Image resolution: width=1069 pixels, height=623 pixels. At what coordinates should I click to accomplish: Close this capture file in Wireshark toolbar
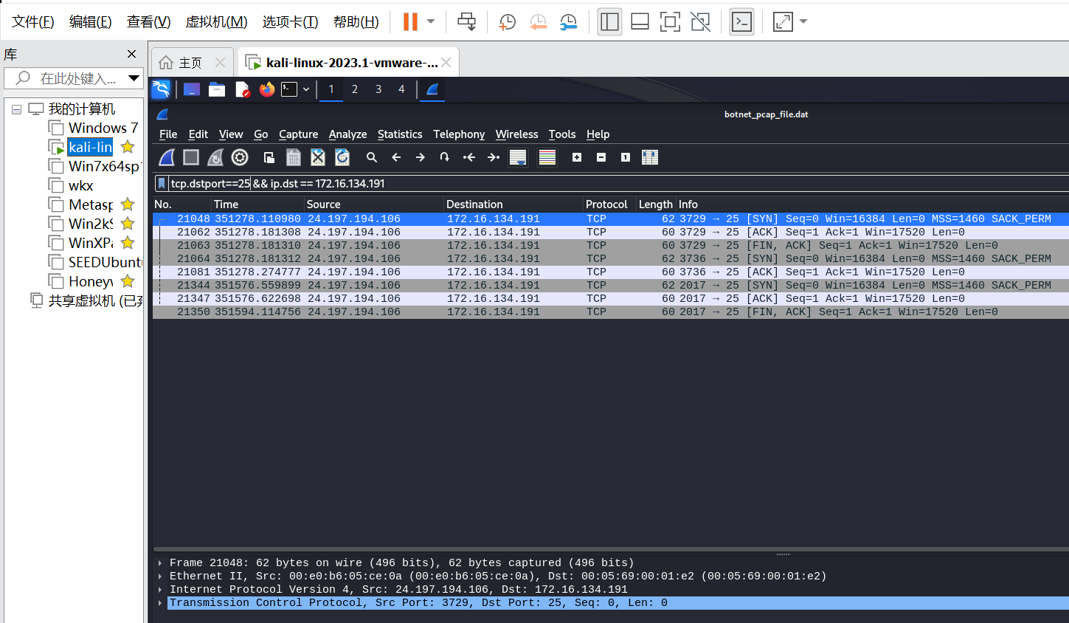point(318,157)
